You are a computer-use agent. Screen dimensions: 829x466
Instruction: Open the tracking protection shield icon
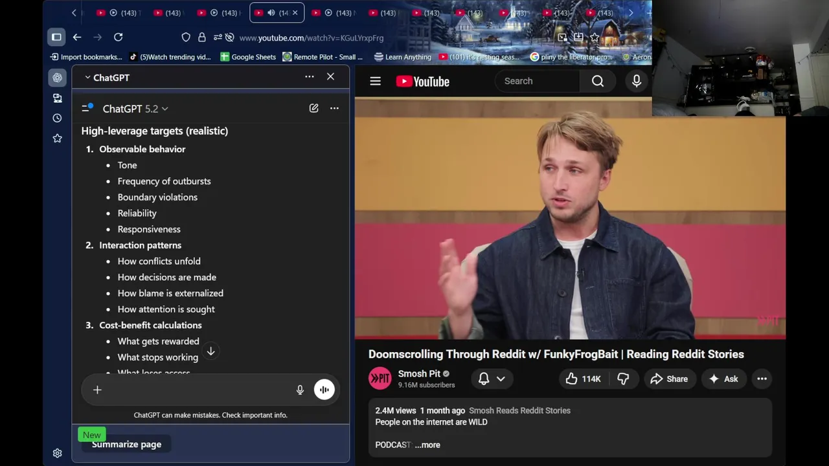[186, 38]
